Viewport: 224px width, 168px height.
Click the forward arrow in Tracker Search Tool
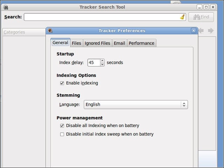point(211,30)
